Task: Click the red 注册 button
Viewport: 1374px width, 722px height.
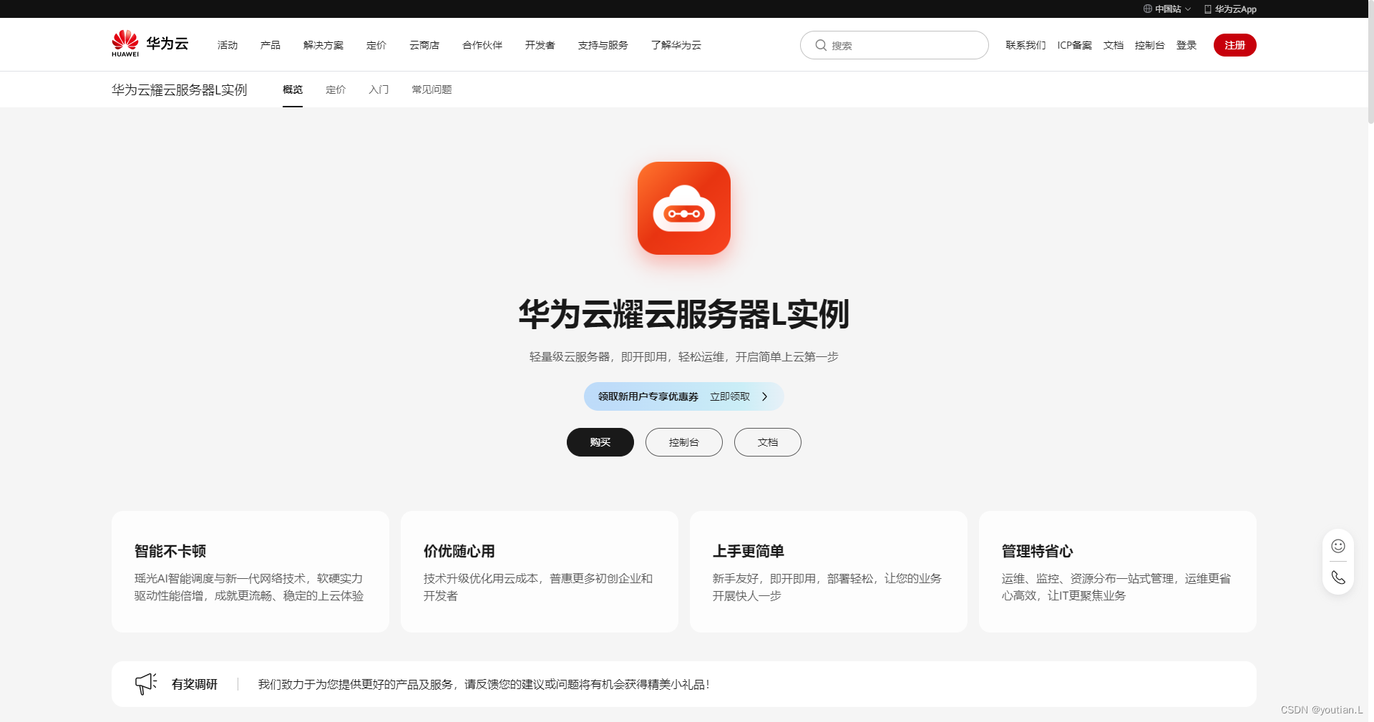Action: [1235, 45]
